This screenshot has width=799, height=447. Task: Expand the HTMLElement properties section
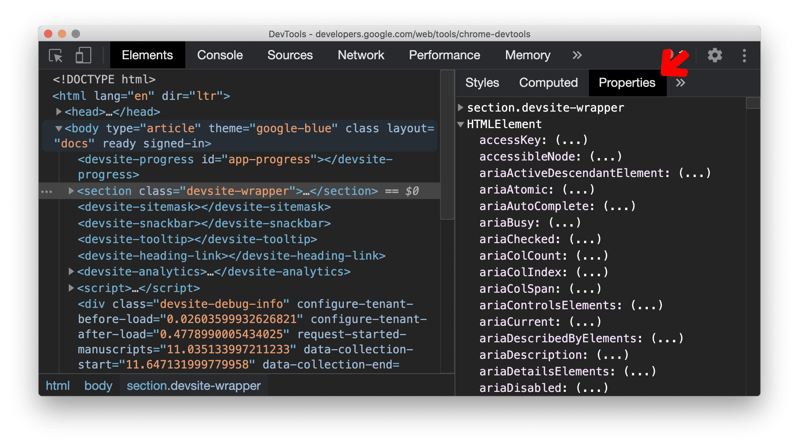[x=461, y=123]
